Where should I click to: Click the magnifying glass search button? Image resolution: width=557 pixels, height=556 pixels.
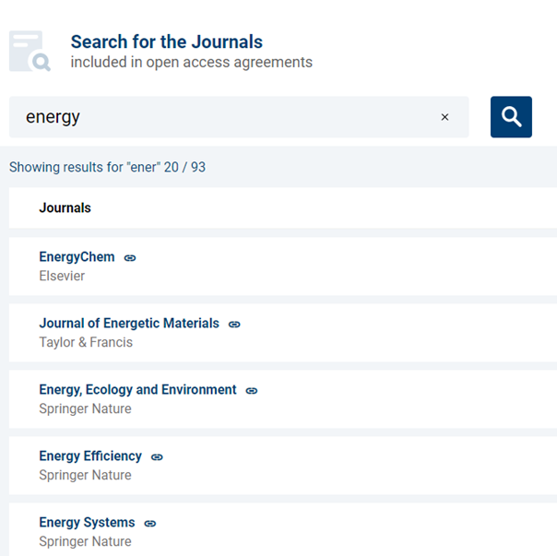pyautogui.click(x=511, y=117)
